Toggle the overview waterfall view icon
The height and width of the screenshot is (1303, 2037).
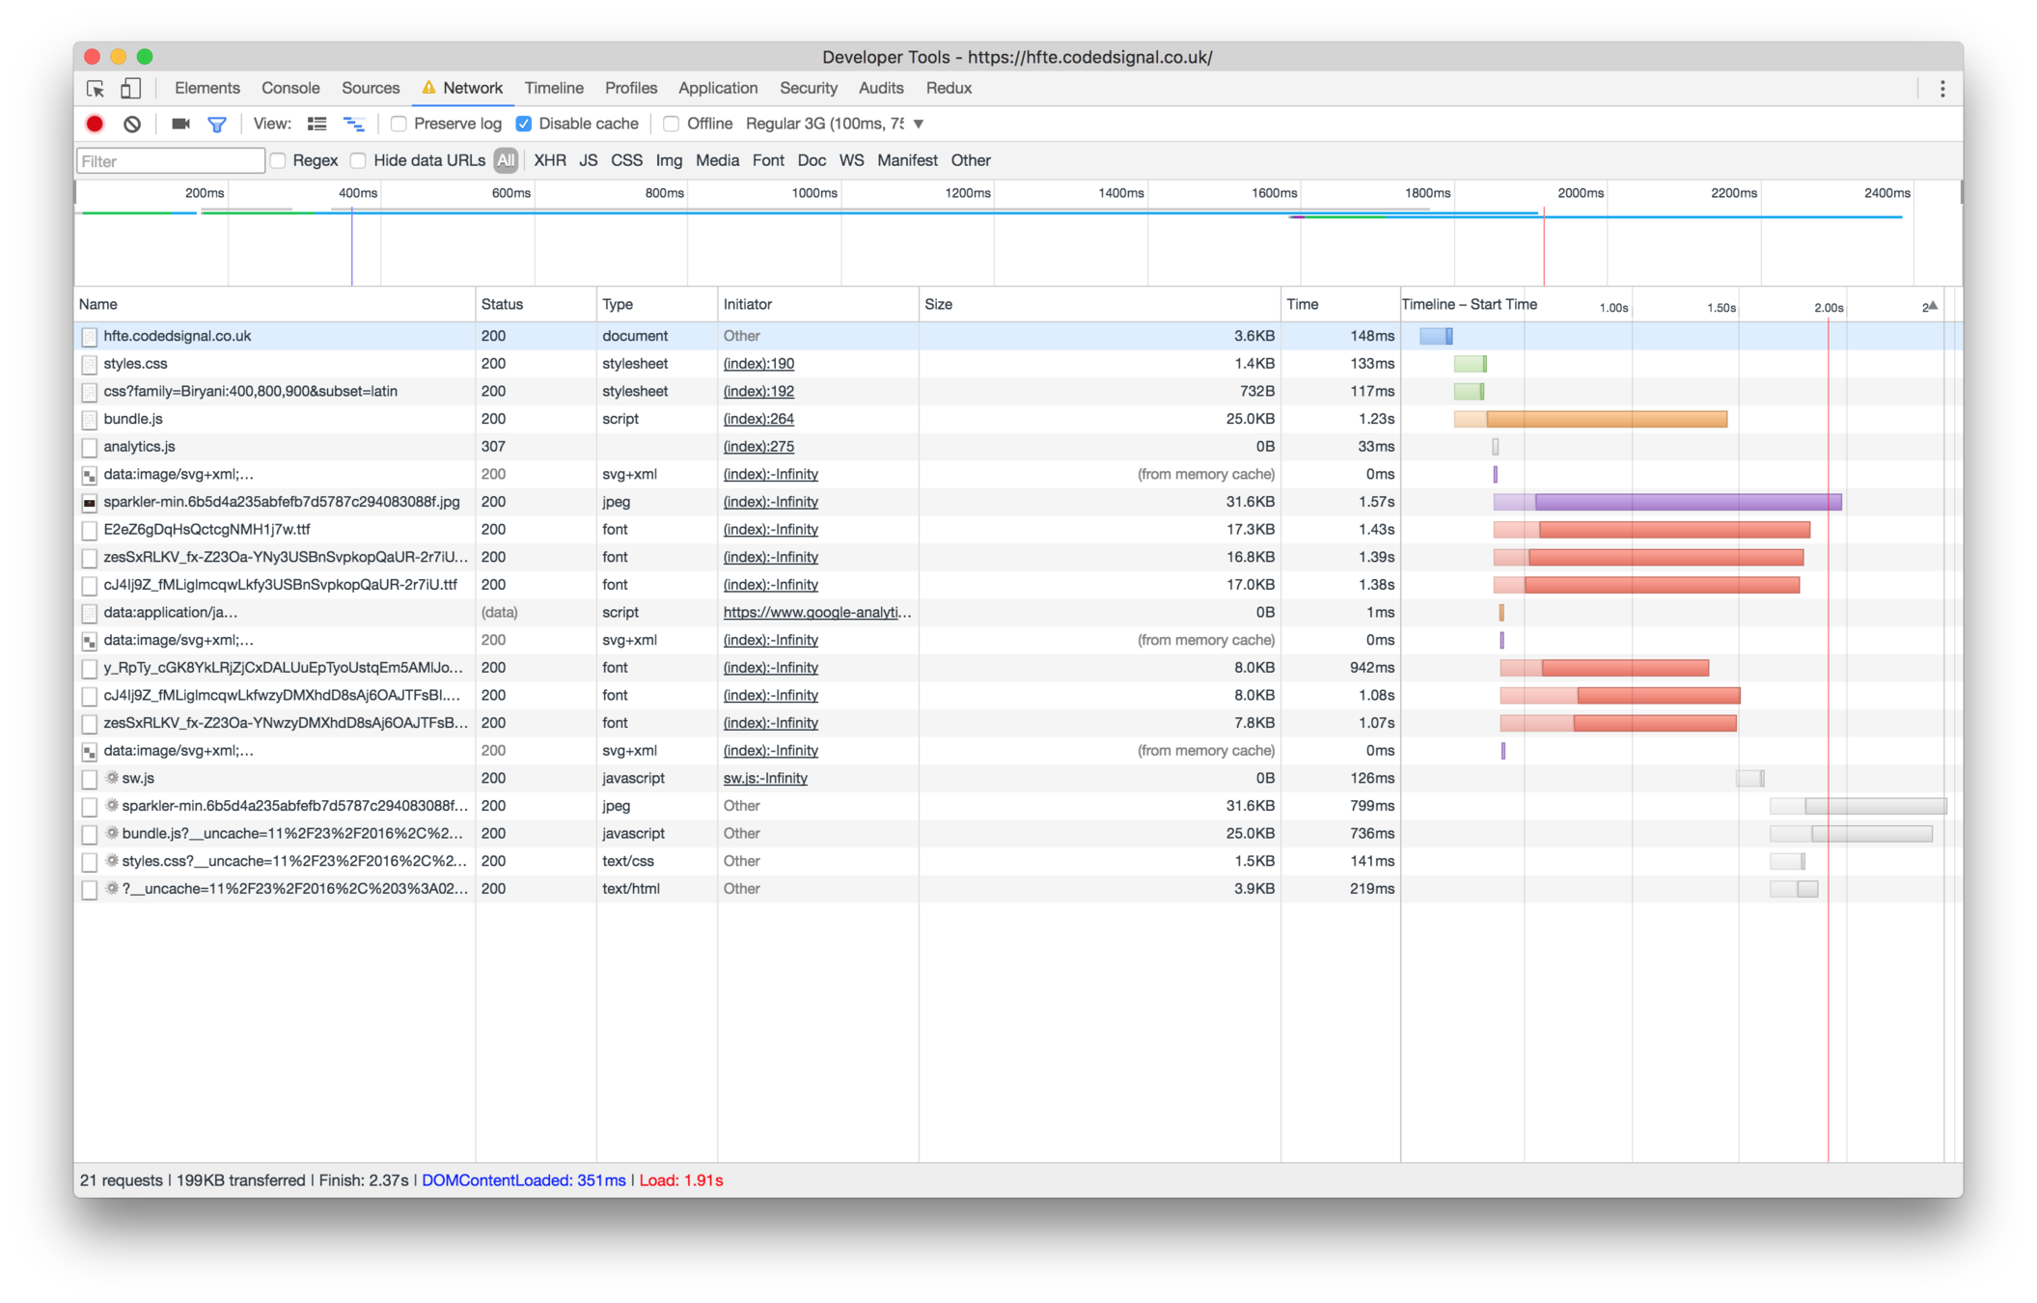[x=354, y=124]
